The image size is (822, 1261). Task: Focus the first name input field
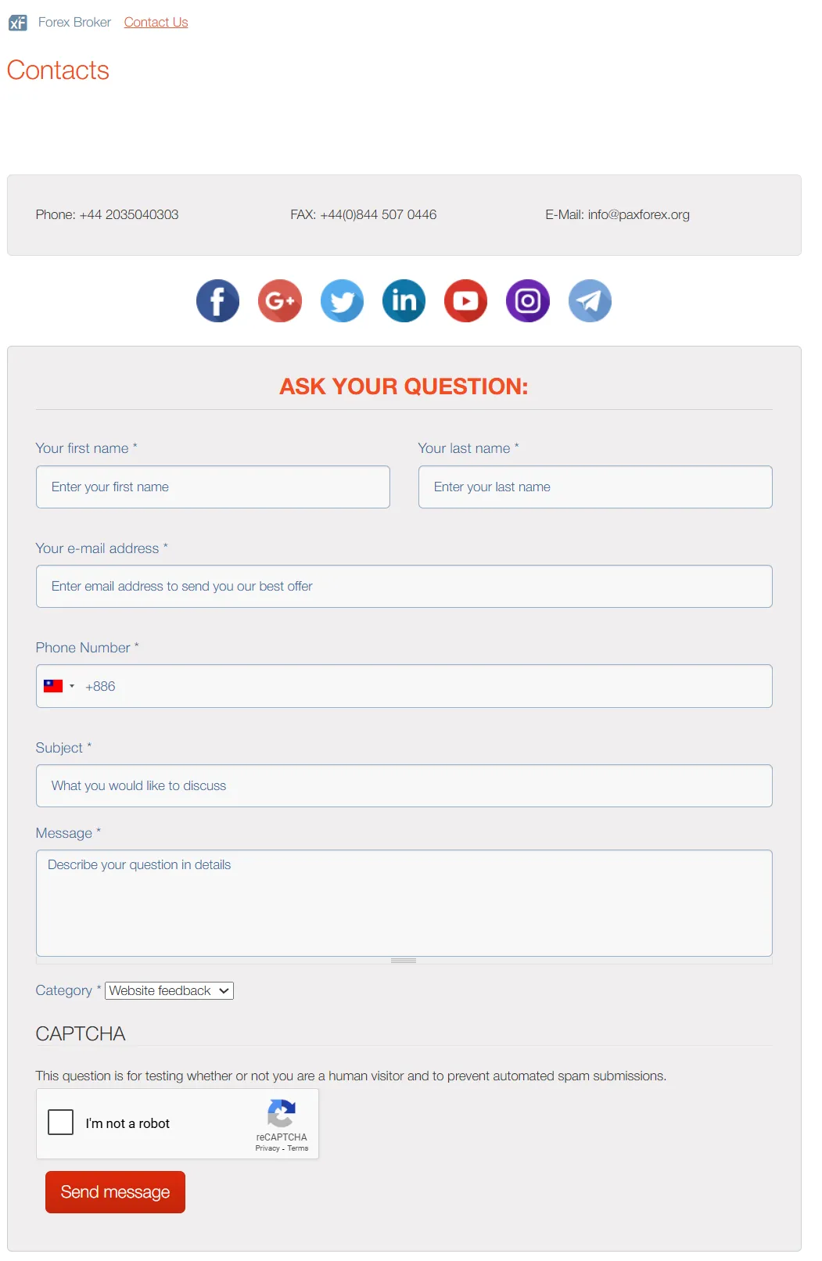pyautogui.click(x=213, y=487)
